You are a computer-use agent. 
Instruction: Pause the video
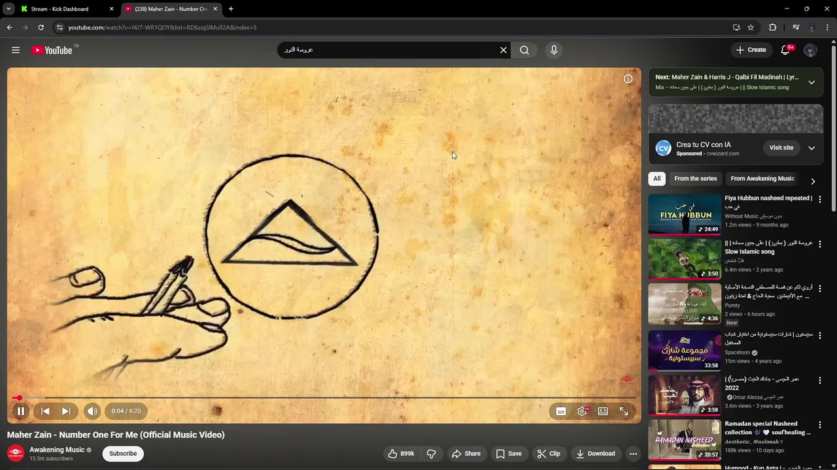point(20,411)
